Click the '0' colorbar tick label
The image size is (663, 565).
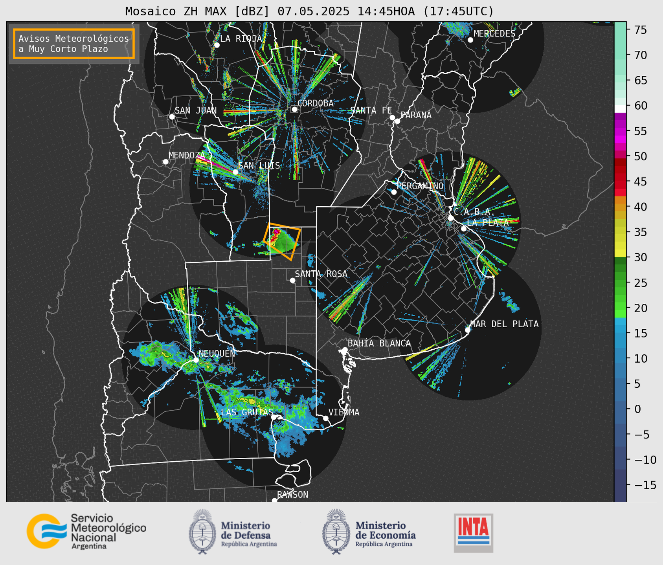[x=637, y=409]
